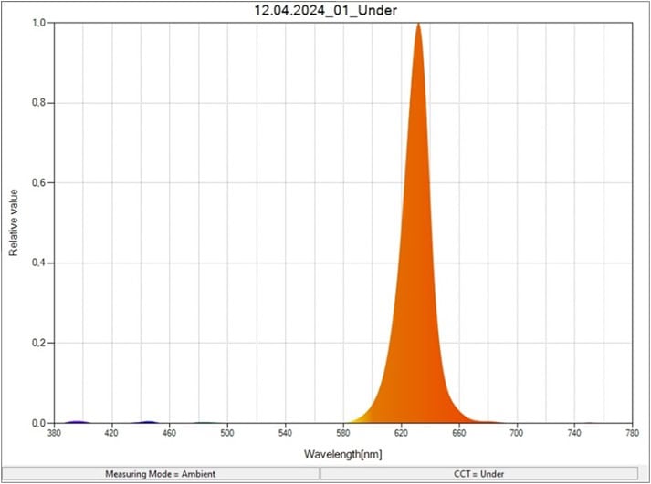Click the 380 wavelength tick label
The height and width of the screenshot is (484, 651).
pyautogui.click(x=54, y=434)
